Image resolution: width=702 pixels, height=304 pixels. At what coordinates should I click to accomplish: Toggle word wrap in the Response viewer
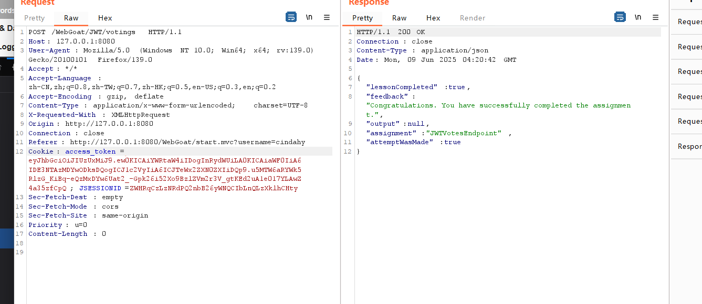620,17
